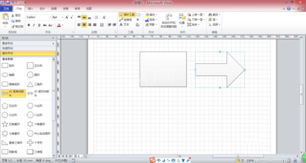
Task: Switch to the Design (设计) tab
Action: click(x=42, y=8)
